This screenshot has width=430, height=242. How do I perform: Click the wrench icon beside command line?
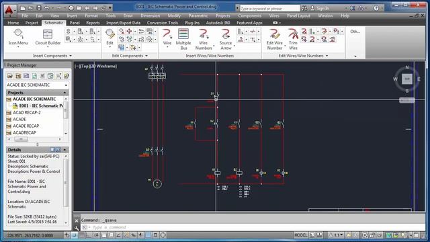point(77,228)
